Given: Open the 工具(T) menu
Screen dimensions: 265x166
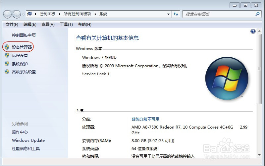Looking at the screenshot, I should coord(66,25).
